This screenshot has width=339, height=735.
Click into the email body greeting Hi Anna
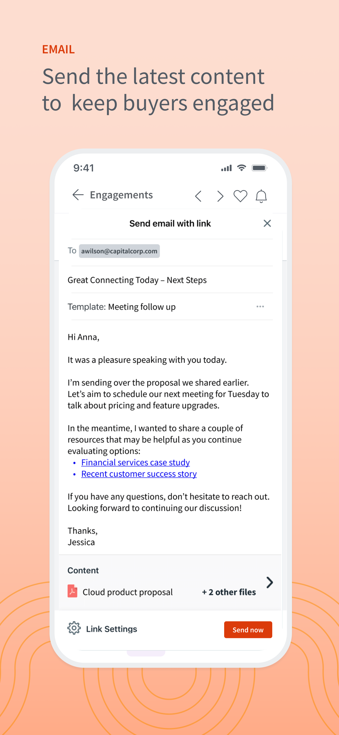(x=83, y=337)
